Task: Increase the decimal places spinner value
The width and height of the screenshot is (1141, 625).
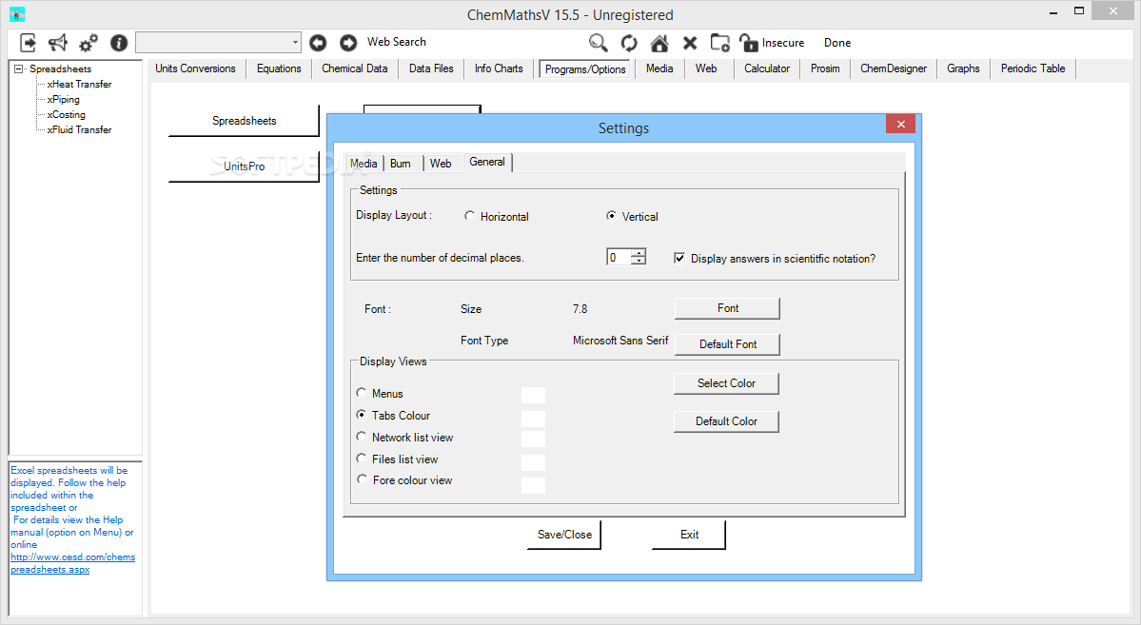Action: point(639,252)
